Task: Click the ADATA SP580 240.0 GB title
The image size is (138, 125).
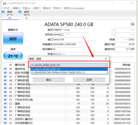Action: click(69, 25)
